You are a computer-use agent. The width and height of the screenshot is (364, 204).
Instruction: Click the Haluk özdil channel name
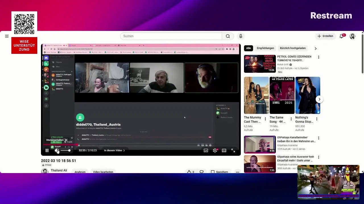click(283, 65)
